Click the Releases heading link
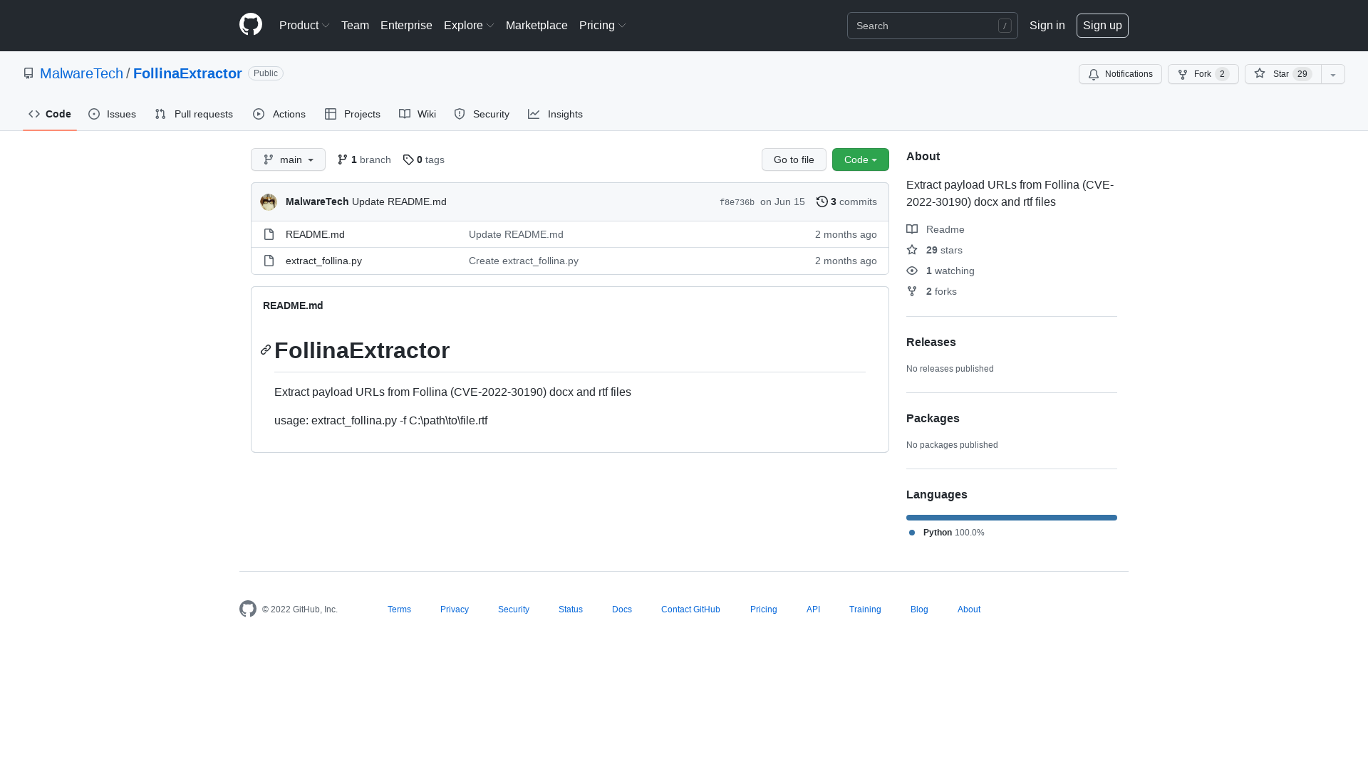 coord(931,342)
